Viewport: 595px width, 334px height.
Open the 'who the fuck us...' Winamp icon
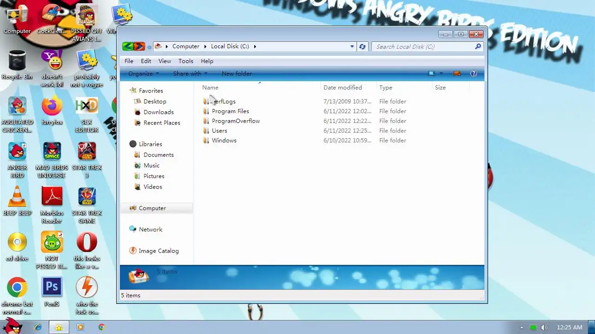click(x=86, y=295)
